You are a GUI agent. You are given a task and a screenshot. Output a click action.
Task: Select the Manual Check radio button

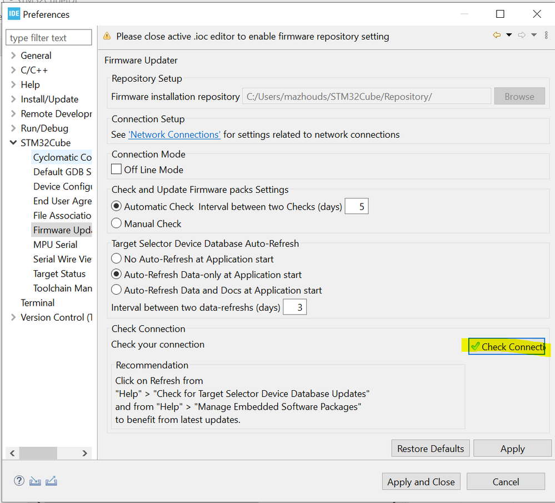[117, 223]
